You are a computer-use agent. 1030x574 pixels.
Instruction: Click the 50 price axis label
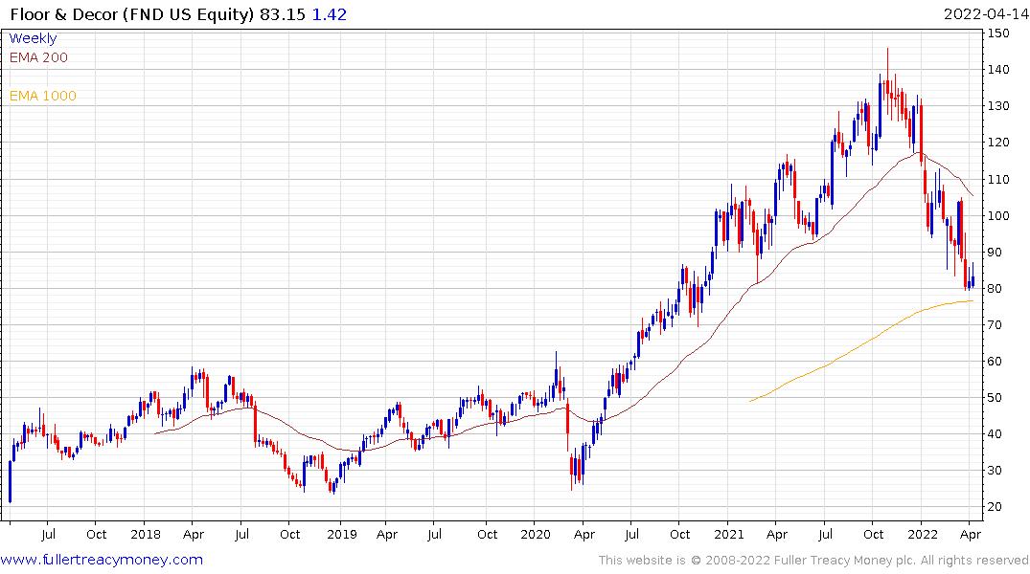996,398
